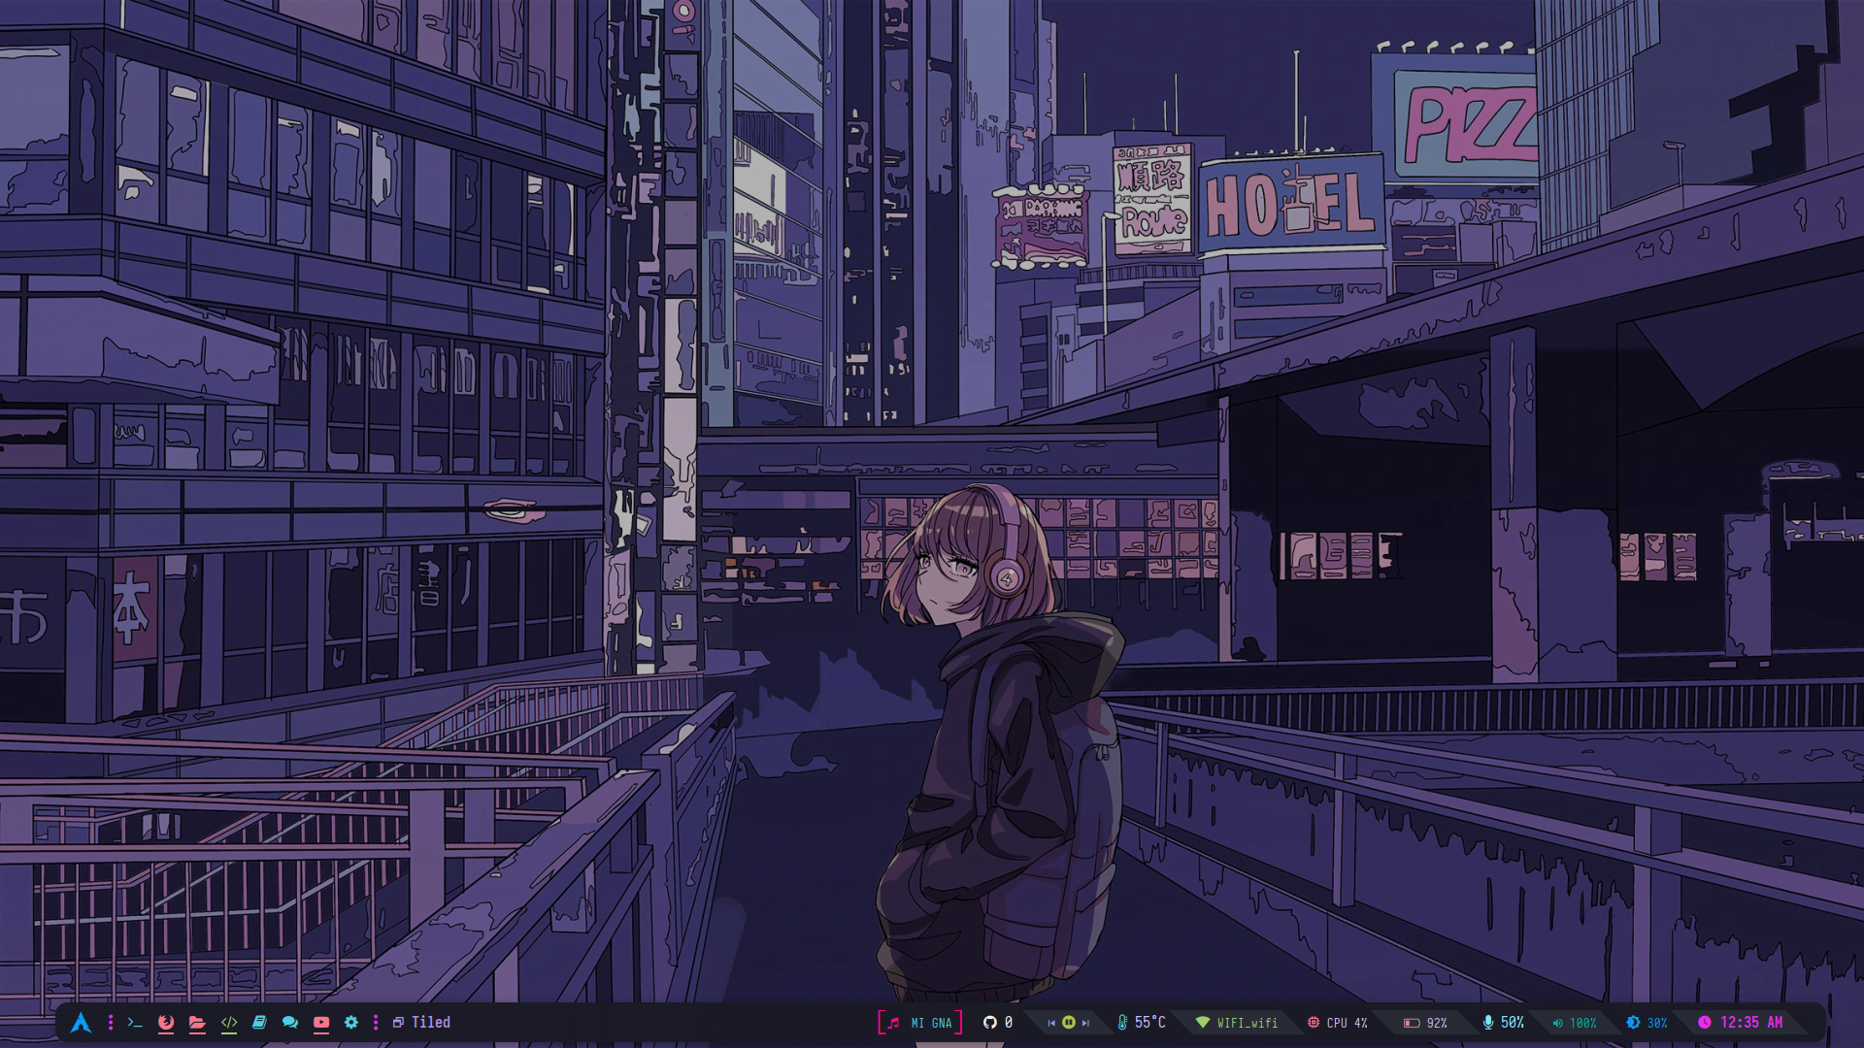Open the file manager folder workspace

click(197, 1023)
